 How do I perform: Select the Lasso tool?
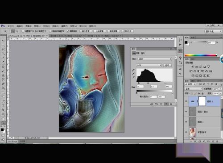coord(3,49)
